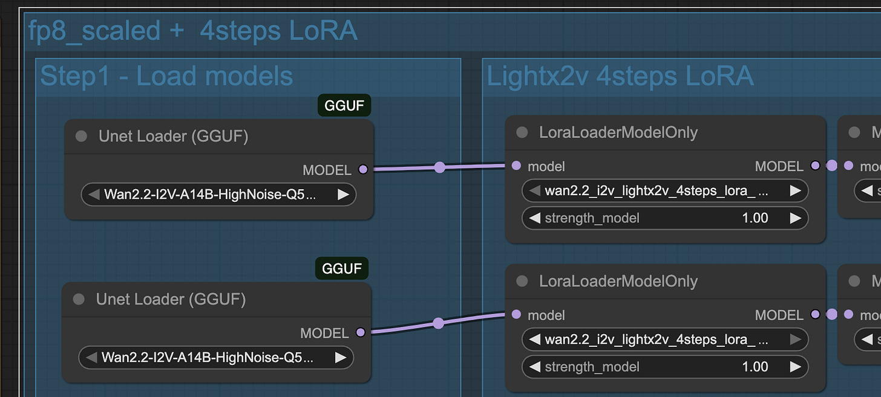The width and height of the screenshot is (881, 397).
Task: Select the lower LoraLoaderModelOnly node title
Action: tap(618, 281)
